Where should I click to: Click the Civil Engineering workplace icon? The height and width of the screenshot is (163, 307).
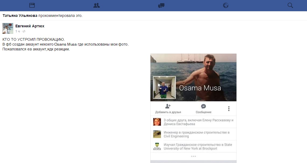(157, 134)
